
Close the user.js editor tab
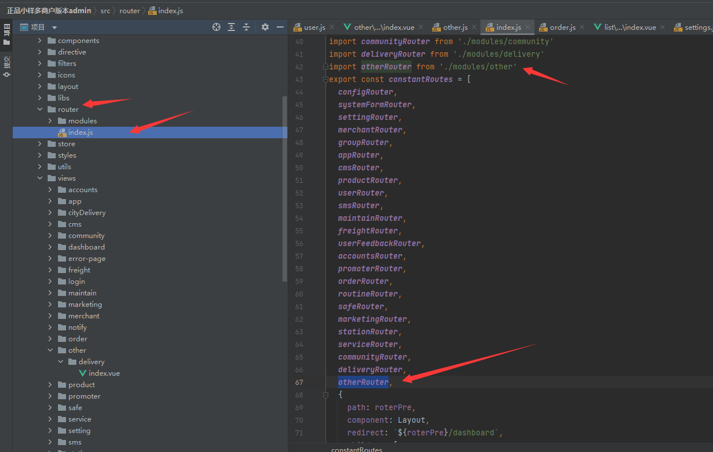[331, 27]
